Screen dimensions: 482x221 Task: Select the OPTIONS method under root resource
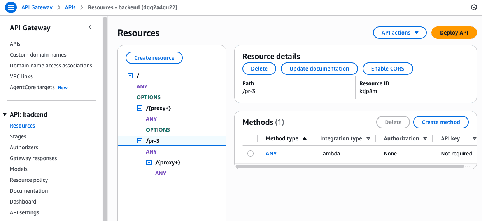click(149, 97)
